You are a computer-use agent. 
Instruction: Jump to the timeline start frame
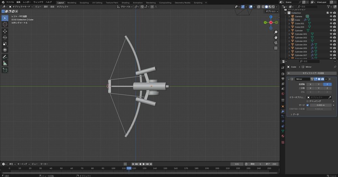click(133, 164)
